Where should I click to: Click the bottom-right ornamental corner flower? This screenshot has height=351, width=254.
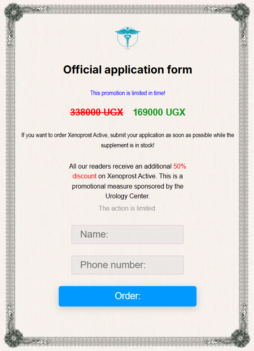[241, 338]
